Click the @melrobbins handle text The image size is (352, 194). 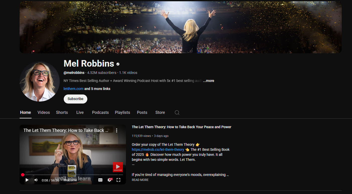[74, 73]
